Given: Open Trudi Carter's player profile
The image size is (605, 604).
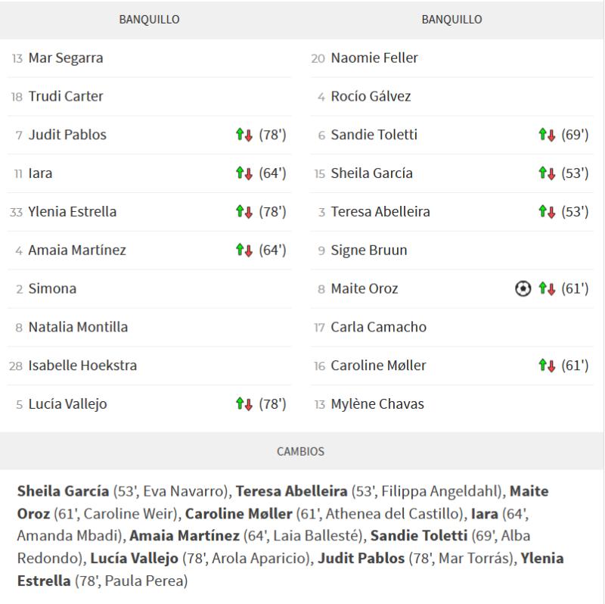Looking at the screenshot, I should [66, 97].
